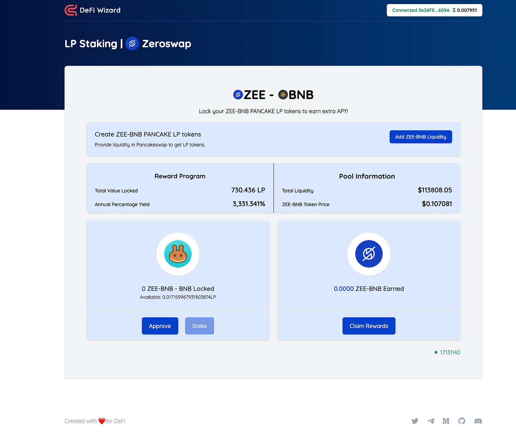The width and height of the screenshot is (516, 437).
Task: Click the 0 ZEE-BNB - BNB Locked text
Action: (x=178, y=289)
